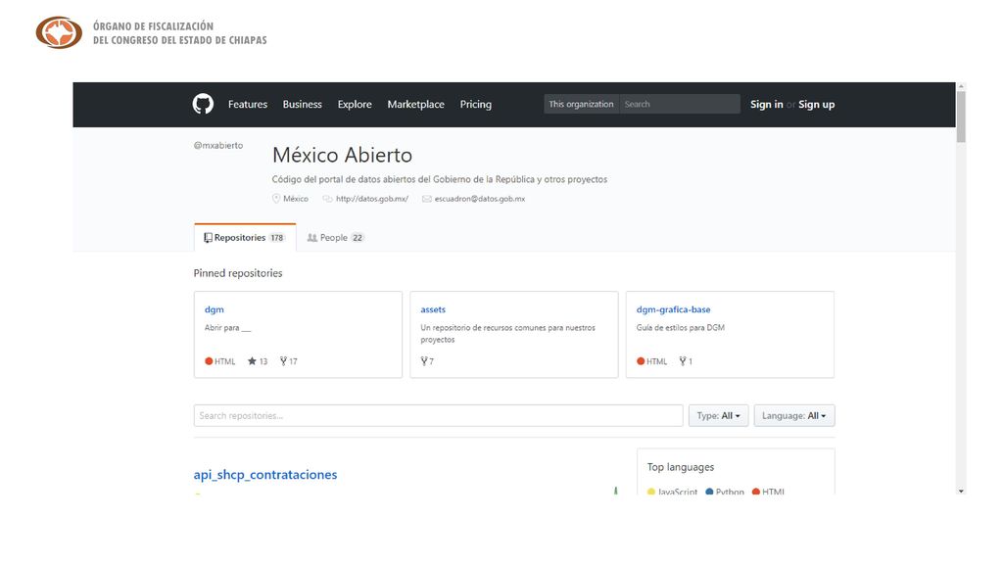1003x564 pixels.
Task: Open the Marketplace link in header
Action: coord(415,104)
